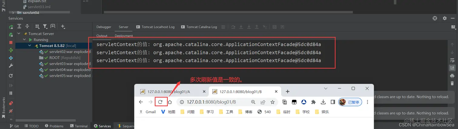458x129 pixels.
Task: Open the Terminal tool window tab
Action: pyautogui.click(x=79, y=126)
